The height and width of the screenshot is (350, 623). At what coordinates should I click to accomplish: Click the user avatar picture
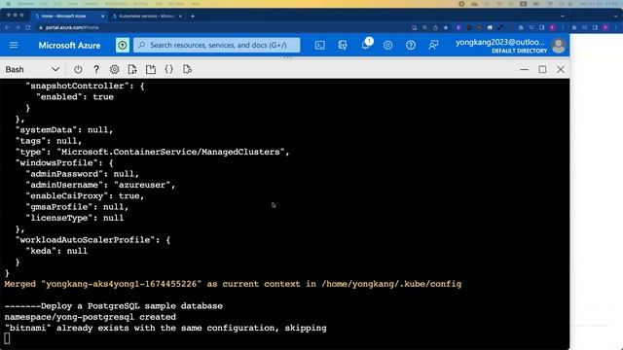(559, 46)
